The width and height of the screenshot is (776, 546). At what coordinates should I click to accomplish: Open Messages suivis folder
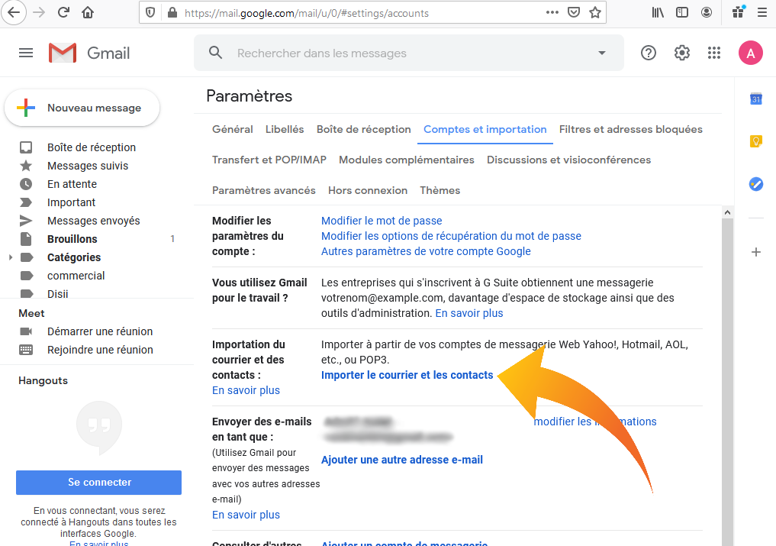88,166
